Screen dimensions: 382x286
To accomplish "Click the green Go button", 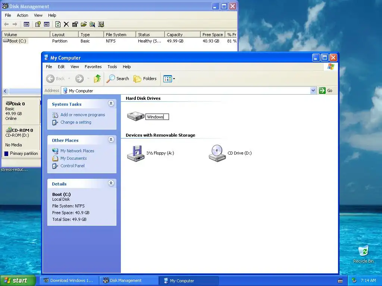I will click(326, 90).
